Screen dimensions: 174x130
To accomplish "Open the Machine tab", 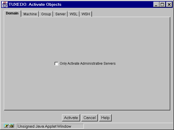I will point(30,14).
